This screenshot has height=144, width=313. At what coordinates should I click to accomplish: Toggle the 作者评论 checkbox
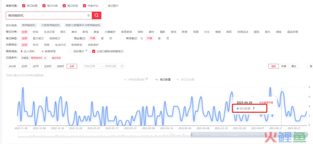click(84, 6)
